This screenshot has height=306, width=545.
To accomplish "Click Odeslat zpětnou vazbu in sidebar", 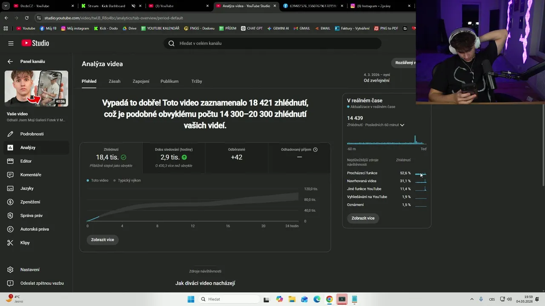I will [x=36, y=283].
